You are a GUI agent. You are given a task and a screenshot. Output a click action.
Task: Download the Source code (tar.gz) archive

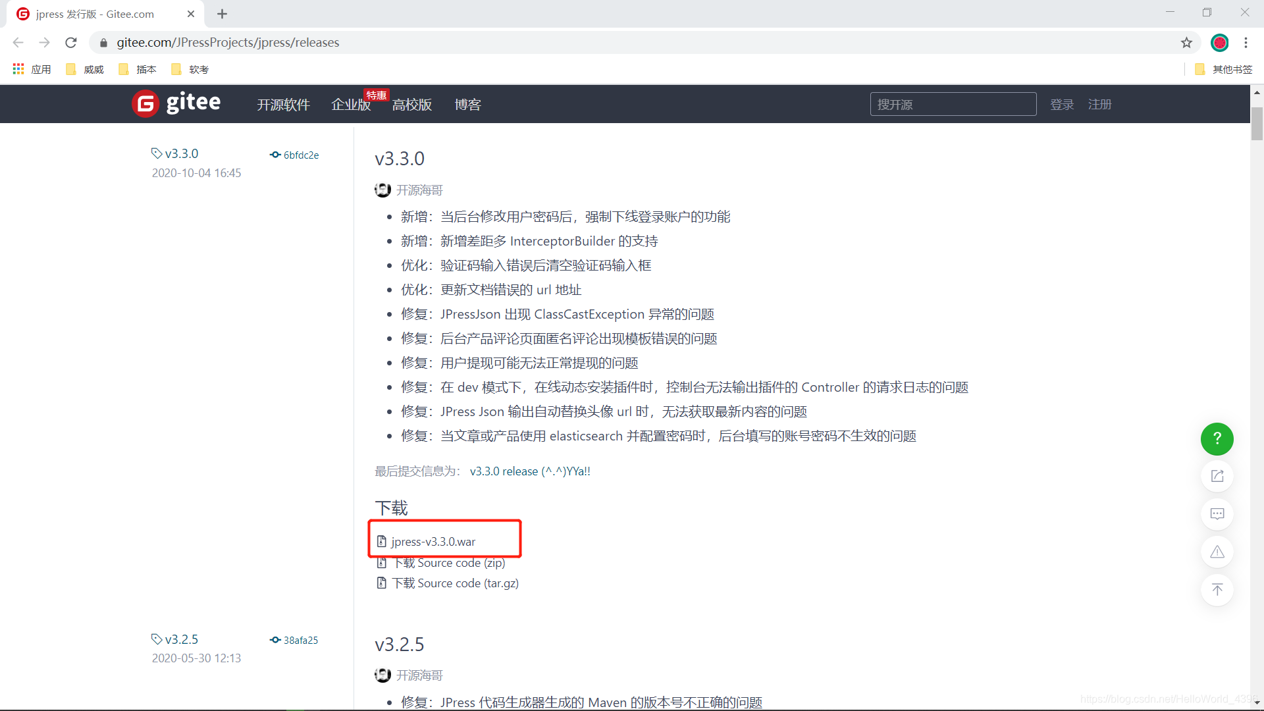pyautogui.click(x=454, y=583)
